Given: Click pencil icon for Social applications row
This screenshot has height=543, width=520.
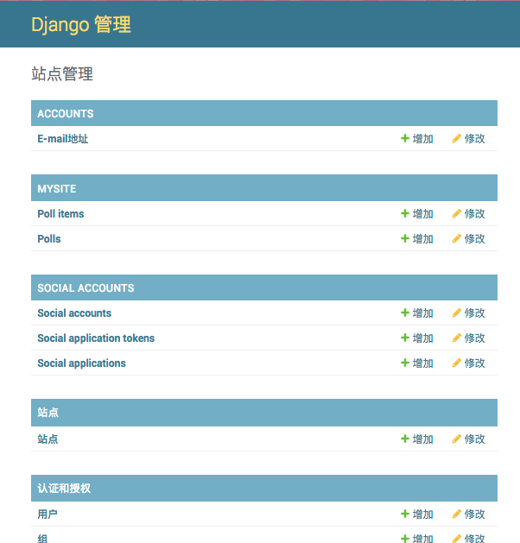Looking at the screenshot, I should (457, 363).
